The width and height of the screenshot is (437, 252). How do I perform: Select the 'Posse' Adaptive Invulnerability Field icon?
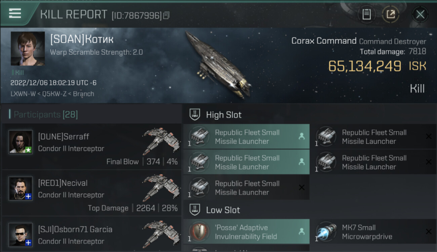pos(199,232)
